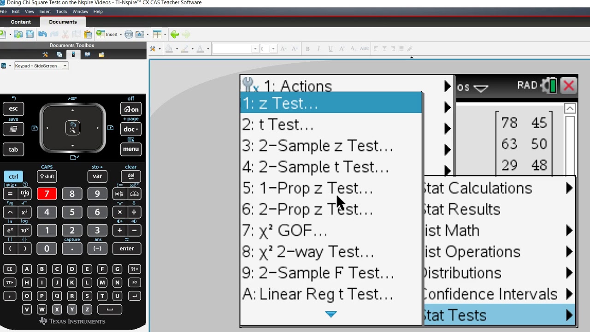Viewport: 590px width, 332px height.
Task: Click the catalog book key on keypad
Action: click(134, 194)
